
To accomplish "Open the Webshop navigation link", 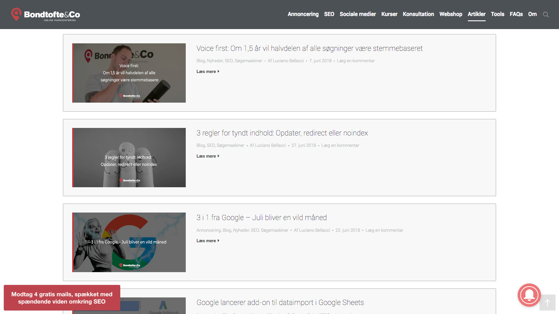I will pyautogui.click(x=450, y=14).
